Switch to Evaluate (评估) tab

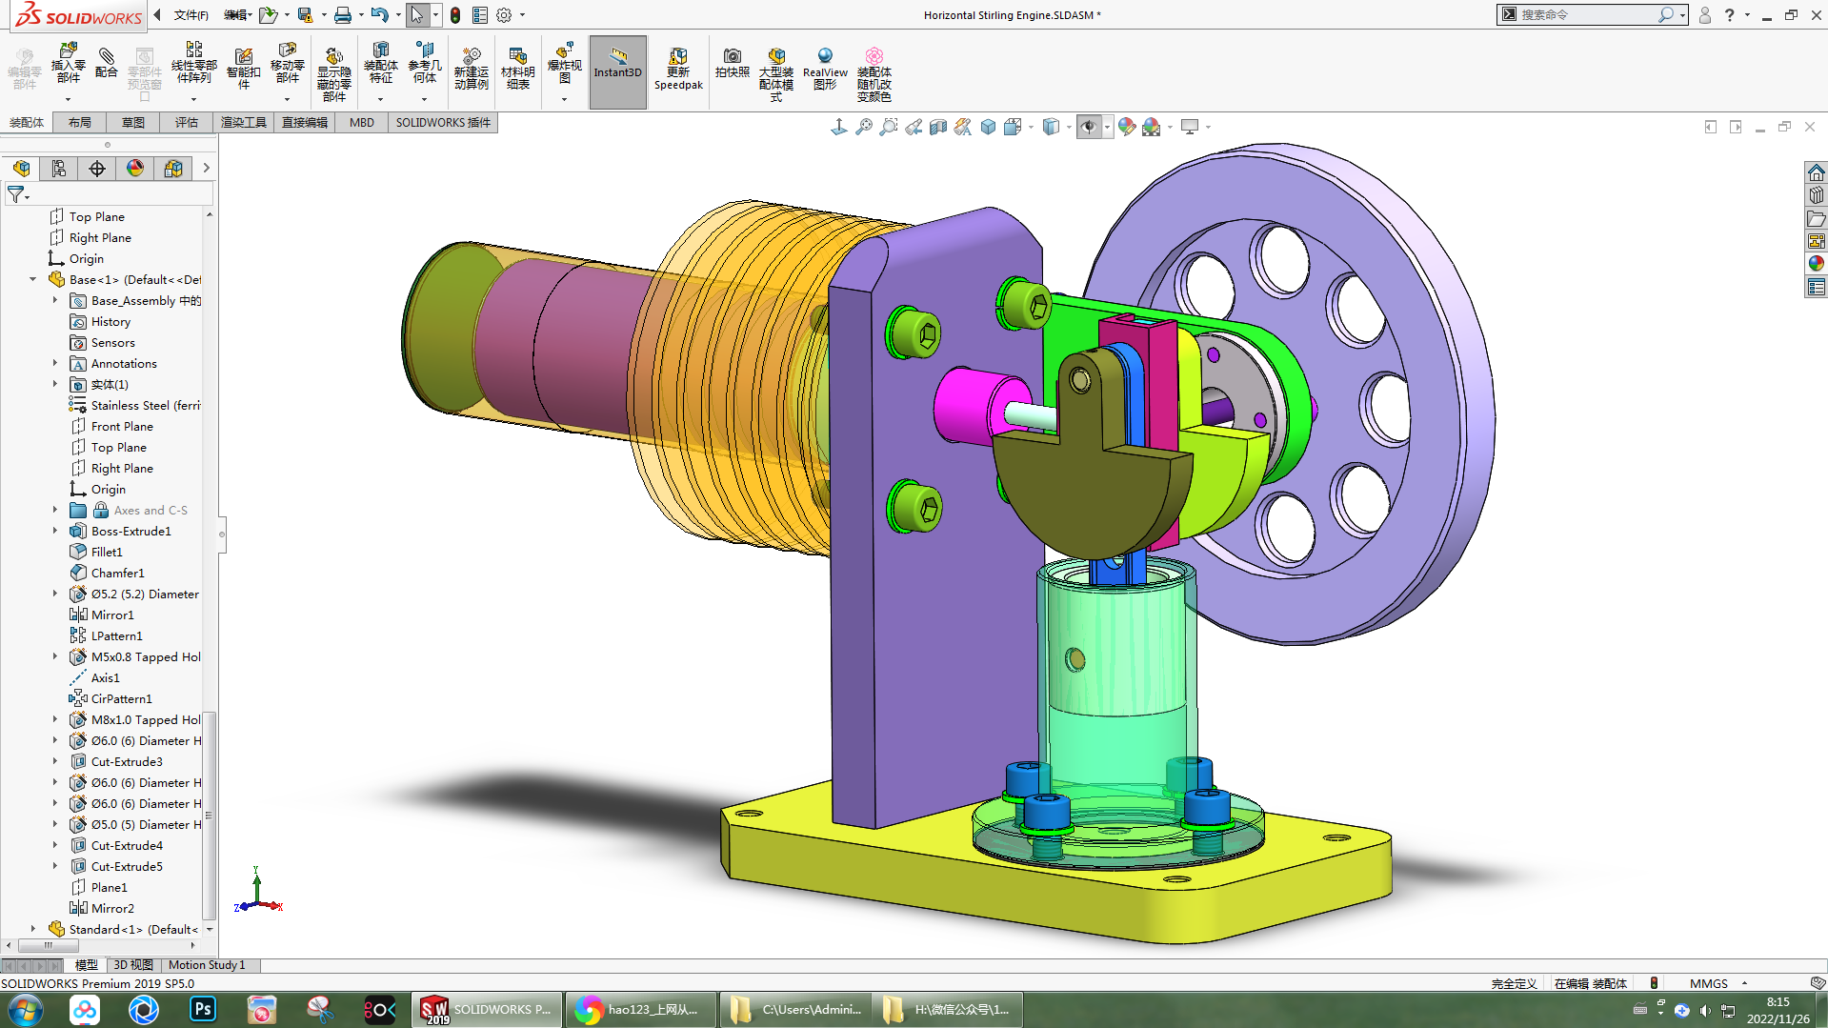pos(187,123)
